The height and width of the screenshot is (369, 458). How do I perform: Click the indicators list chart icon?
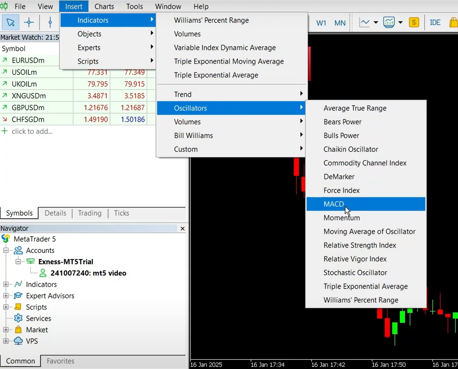389,22
